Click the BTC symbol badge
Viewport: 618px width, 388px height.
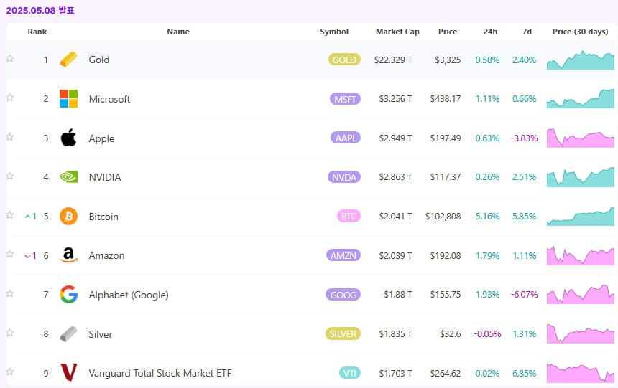(349, 216)
